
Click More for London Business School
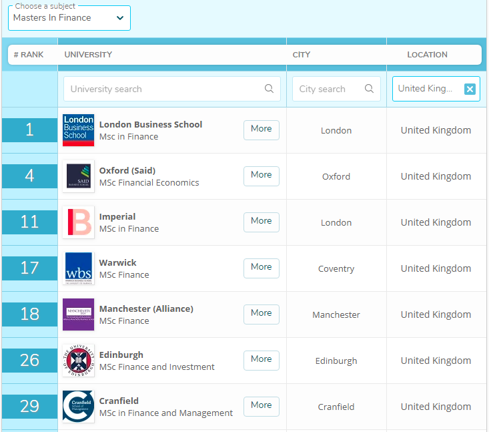[261, 130]
